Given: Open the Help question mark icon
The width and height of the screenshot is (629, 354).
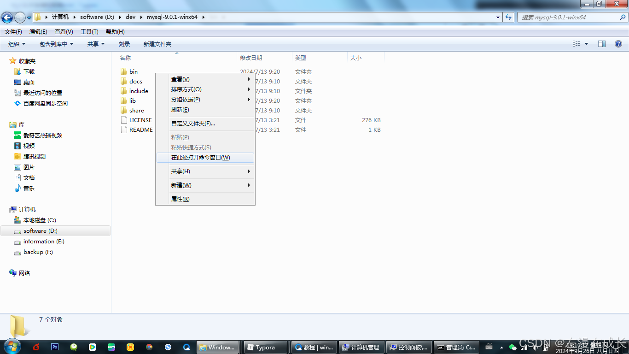Looking at the screenshot, I should coord(618,44).
